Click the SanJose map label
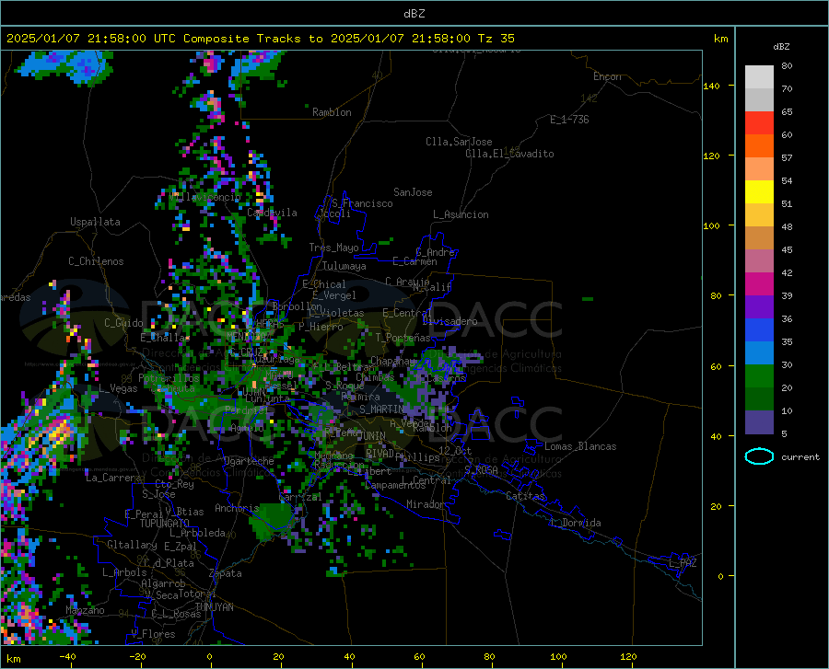This screenshot has width=829, height=669. tap(413, 192)
